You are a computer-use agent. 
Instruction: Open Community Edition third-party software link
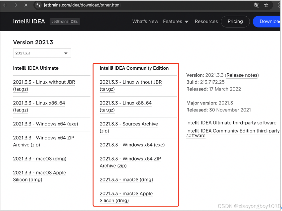point(233,133)
